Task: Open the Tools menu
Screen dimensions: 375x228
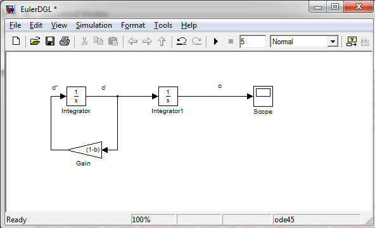Action: (163, 25)
